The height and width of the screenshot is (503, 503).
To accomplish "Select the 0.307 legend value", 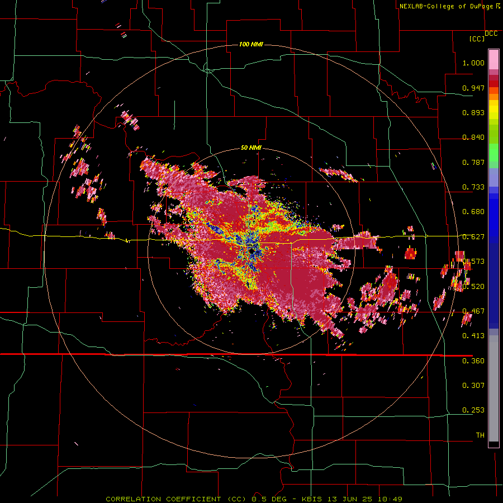I will (473, 385).
